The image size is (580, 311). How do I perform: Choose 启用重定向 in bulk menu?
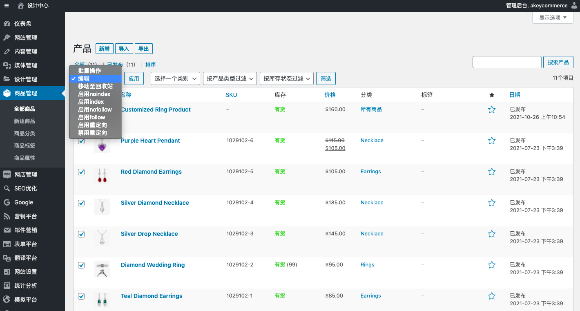(x=96, y=125)
